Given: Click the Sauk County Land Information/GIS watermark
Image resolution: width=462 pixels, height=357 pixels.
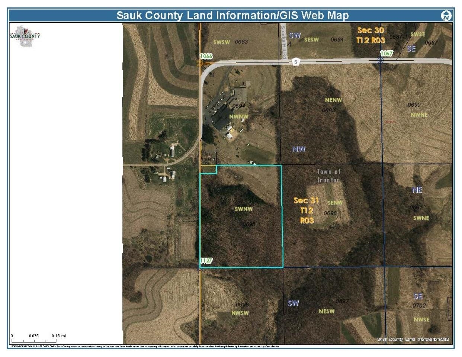Looking at the screenshot, I should (x=413, y=340).
